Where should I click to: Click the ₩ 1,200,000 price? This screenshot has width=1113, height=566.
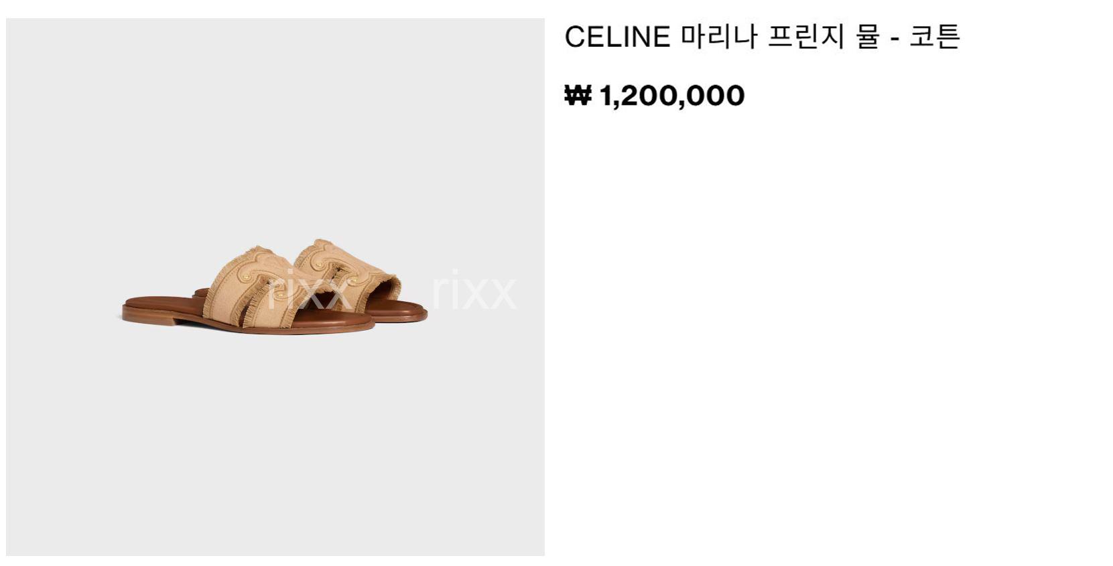click(x=654, y=96)
